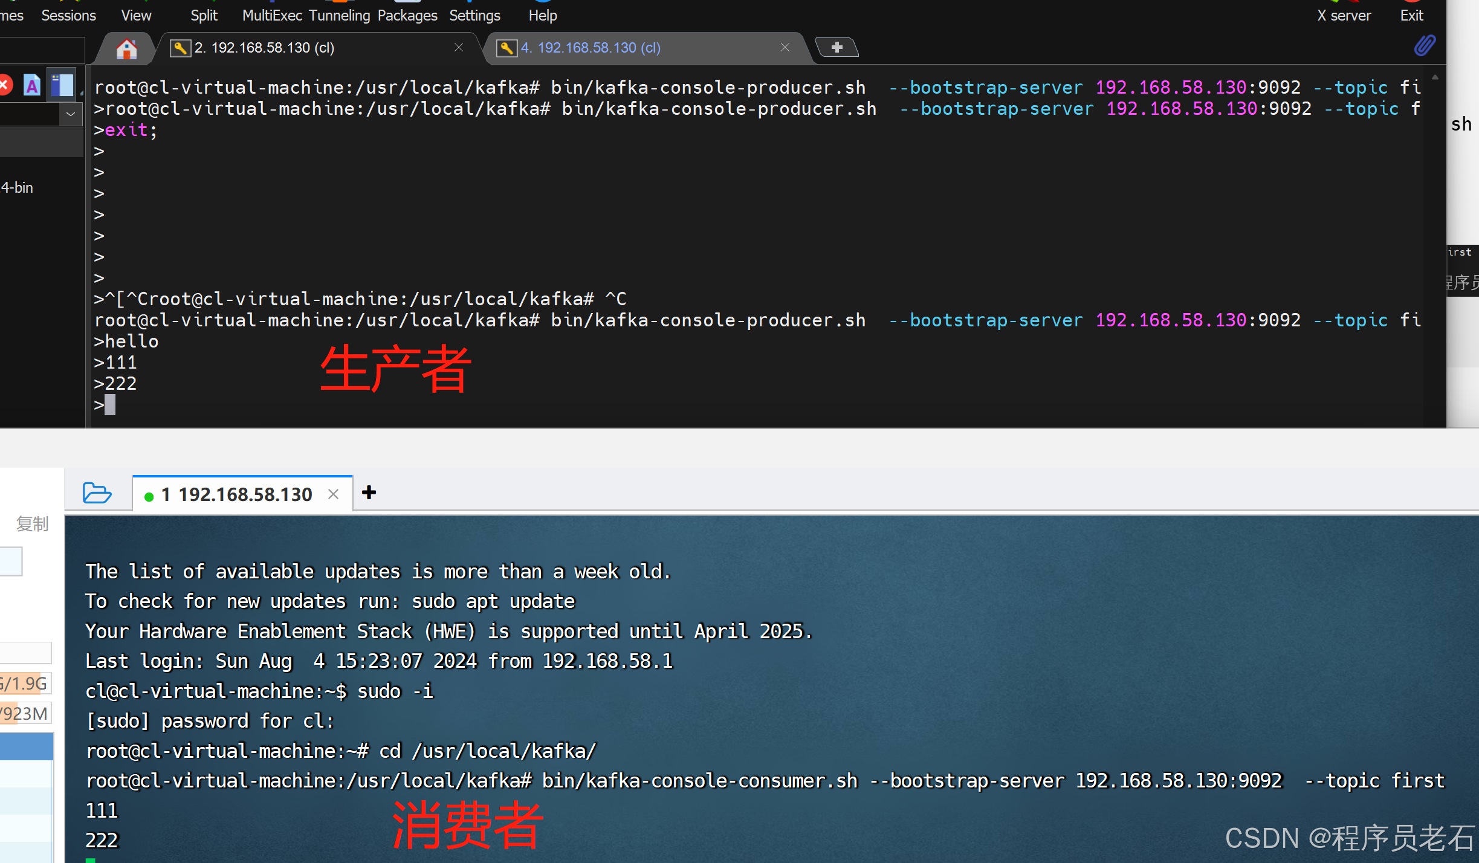This screenshot has width=1479, height=863.
Task: Click the scroll-up arrow of producer terminal
Action: (1435, 77)
